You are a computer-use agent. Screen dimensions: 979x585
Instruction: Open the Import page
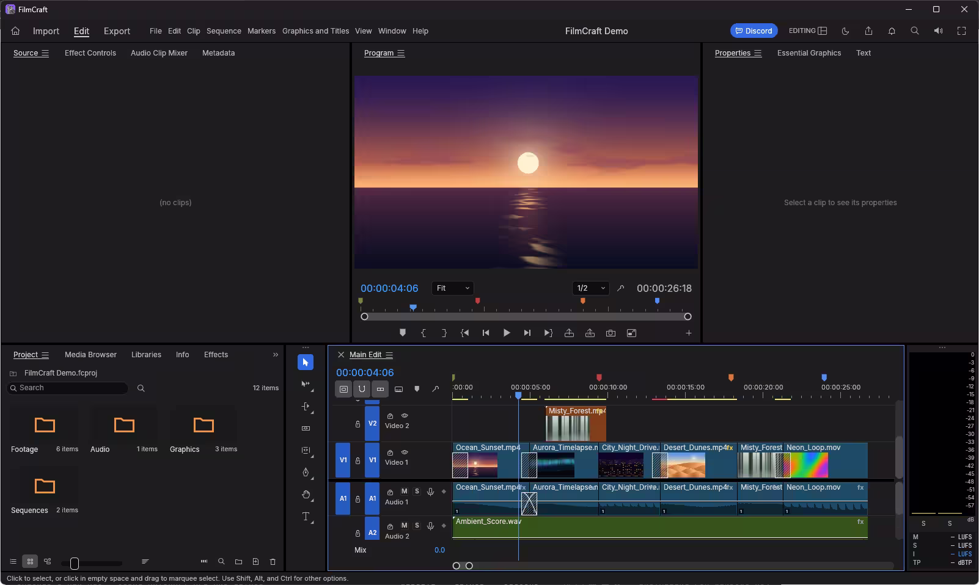coord(46,31)
